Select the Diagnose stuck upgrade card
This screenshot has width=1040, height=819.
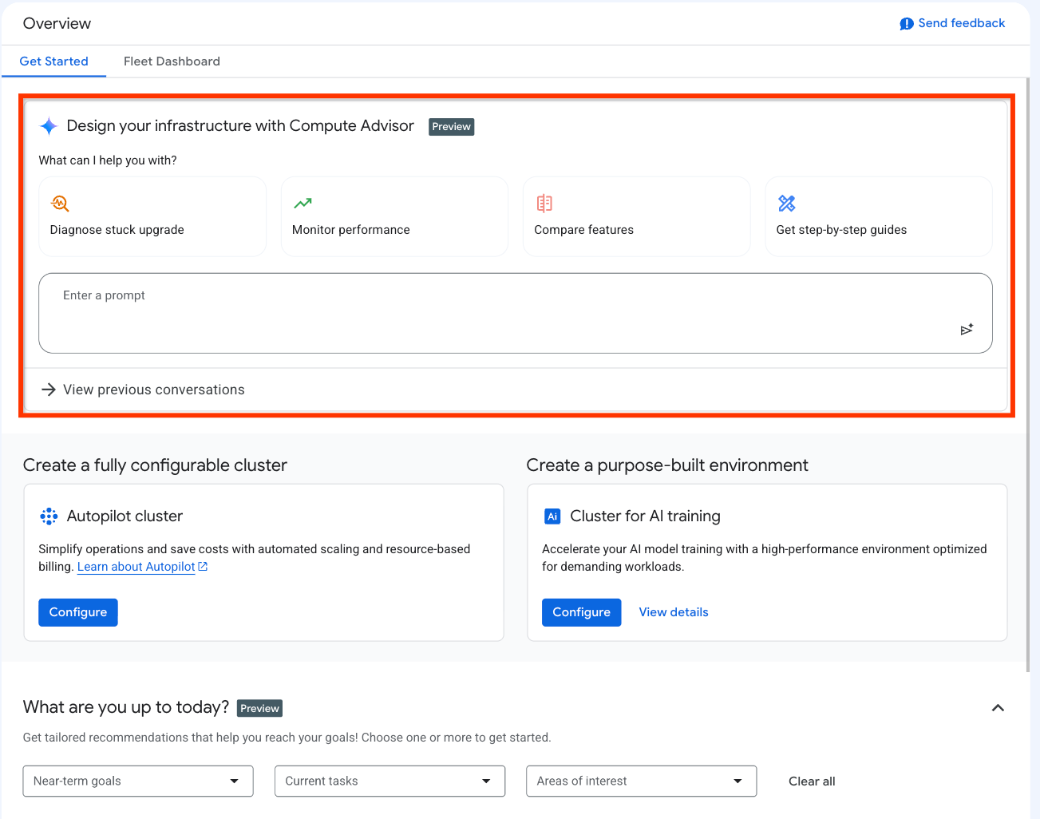coord(152,216)
